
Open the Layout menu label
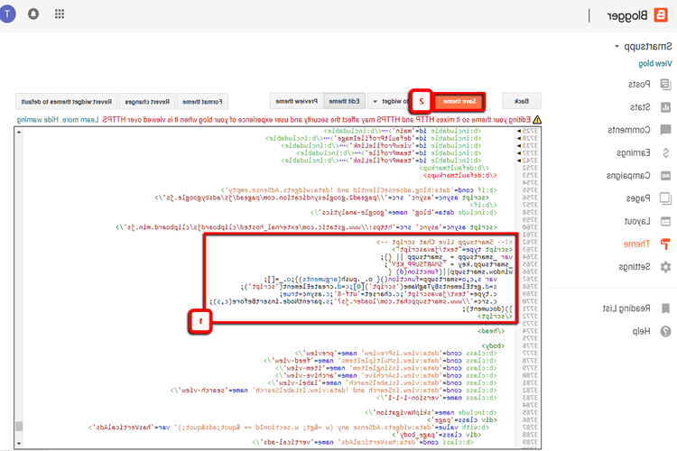click(x=637, y=221)
